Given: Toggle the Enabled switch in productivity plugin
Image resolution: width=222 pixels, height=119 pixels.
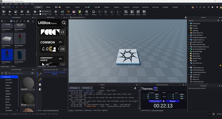Looking at the screenshot, I should click(x=164, y=94).
